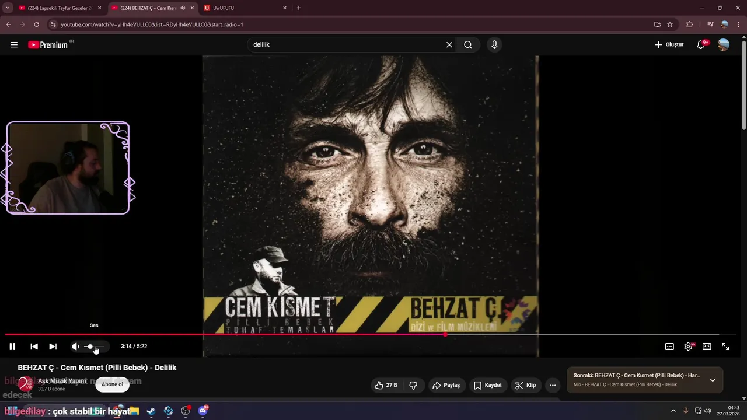Open Discord from taskbar
Image resolution: width=747 pixels, height=420 pixels.
[203, 411]
